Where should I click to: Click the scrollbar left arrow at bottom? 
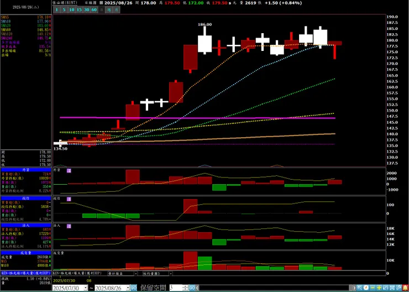point(198,288)
